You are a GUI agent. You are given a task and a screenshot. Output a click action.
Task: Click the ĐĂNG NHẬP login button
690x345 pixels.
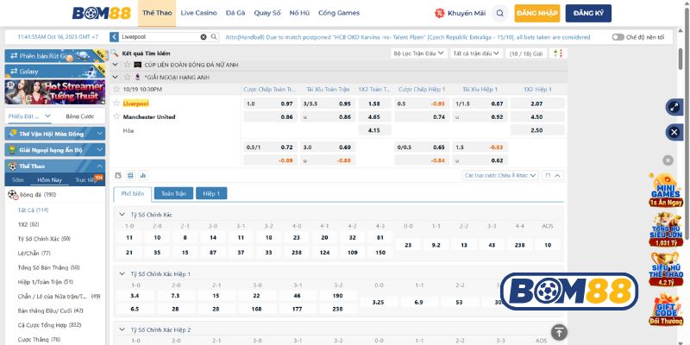click(536, 13)
